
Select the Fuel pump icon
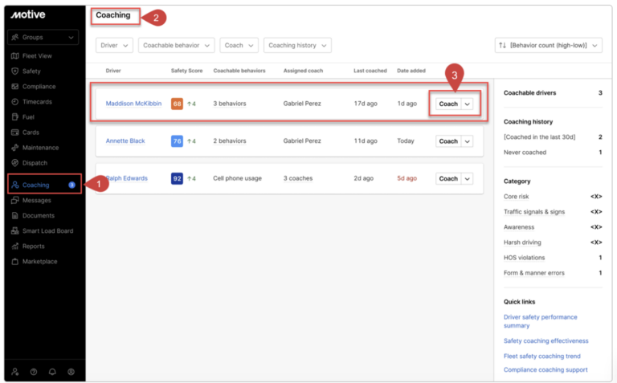[x=15, y=117]
